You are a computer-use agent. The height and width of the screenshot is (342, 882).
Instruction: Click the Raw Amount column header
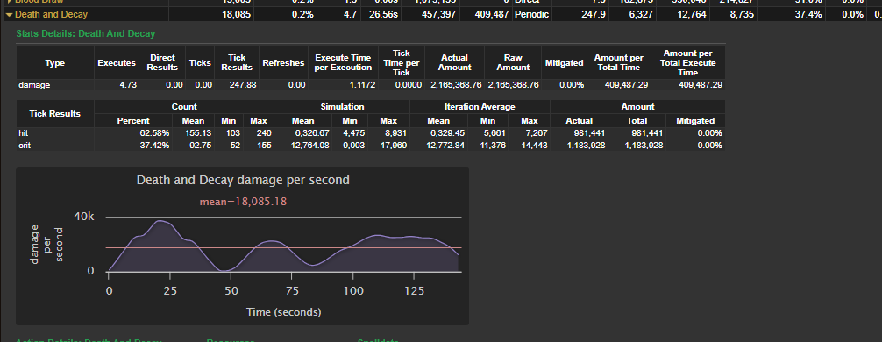point(513,63)
